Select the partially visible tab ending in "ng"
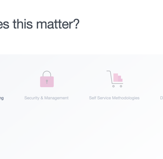The height and width of the screenshot is (159, 163). (2, 98)
